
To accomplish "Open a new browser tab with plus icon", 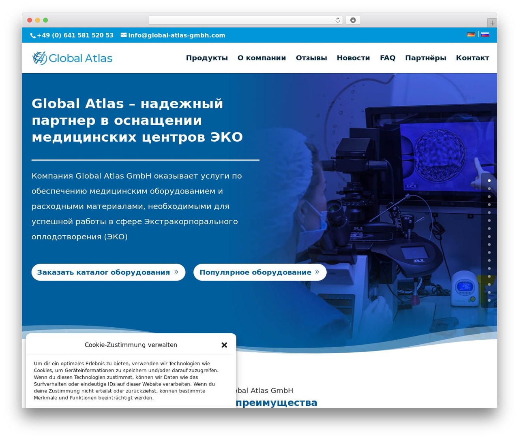I will (492, 23).
